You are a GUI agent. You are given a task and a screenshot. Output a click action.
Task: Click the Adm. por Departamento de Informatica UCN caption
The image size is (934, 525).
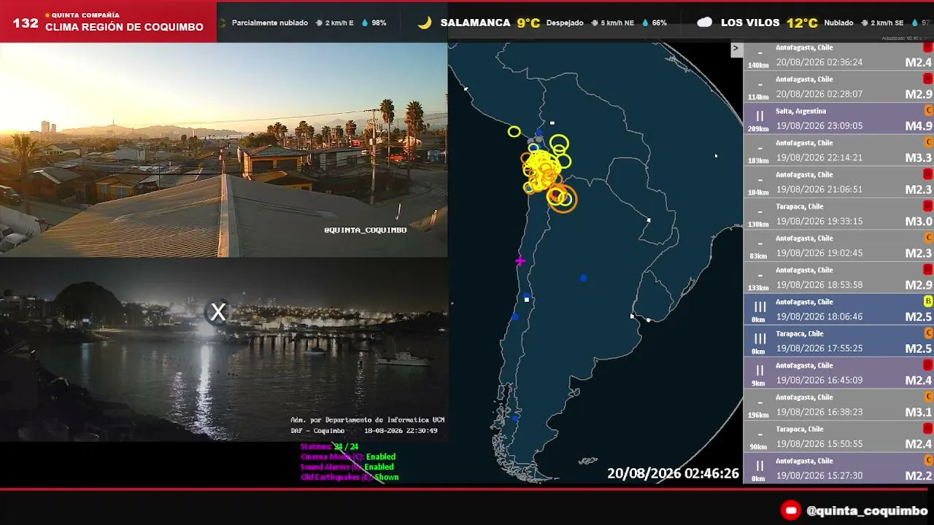point(367,420)
